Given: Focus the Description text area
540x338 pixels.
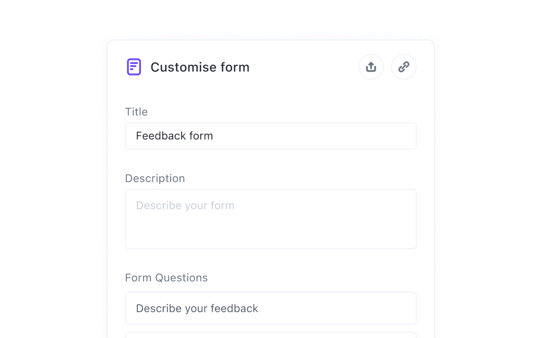Looking at the screenshot, I should click(271, 219).
